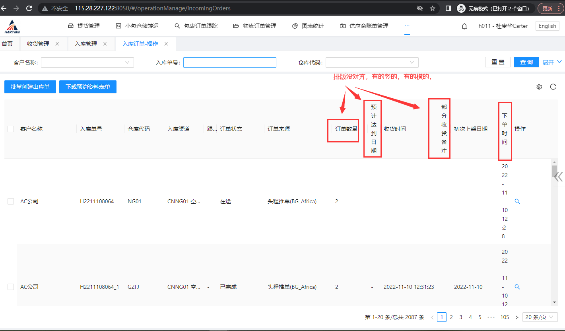Toggle the select-all header checkbox
The image size is (565, 331).
(x=11, y=129)
